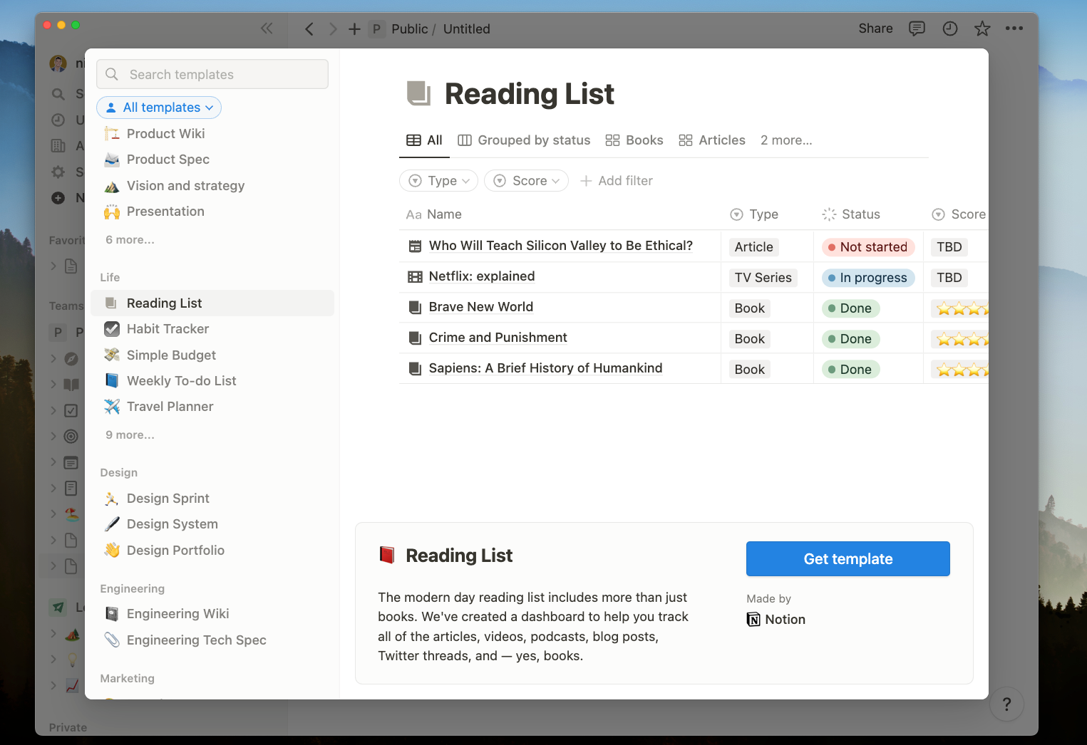The image size is (1087, 745).
Task: Open Score filter dropdown
Action: click(526, 181)
